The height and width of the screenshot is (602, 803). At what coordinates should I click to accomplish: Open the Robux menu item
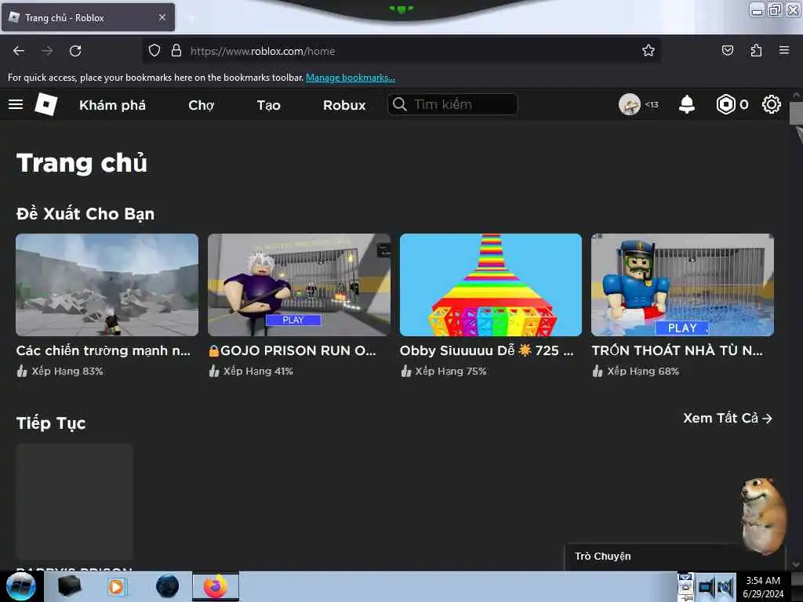[344, 105]
